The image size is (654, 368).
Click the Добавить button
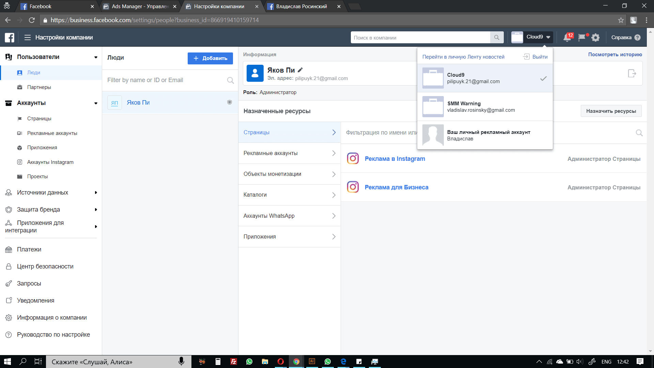click(x=210, y=58)
